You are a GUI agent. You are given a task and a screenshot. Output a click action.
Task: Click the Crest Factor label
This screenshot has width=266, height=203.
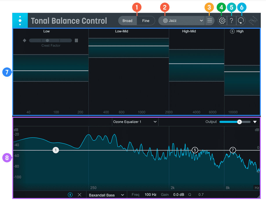click(x=51, y=45)
